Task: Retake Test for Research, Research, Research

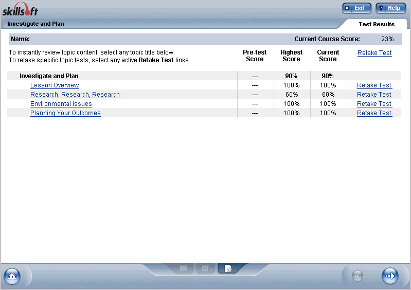Action: click(374, 95)
